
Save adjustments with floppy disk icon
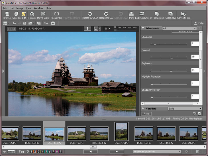tap(199, 114)
